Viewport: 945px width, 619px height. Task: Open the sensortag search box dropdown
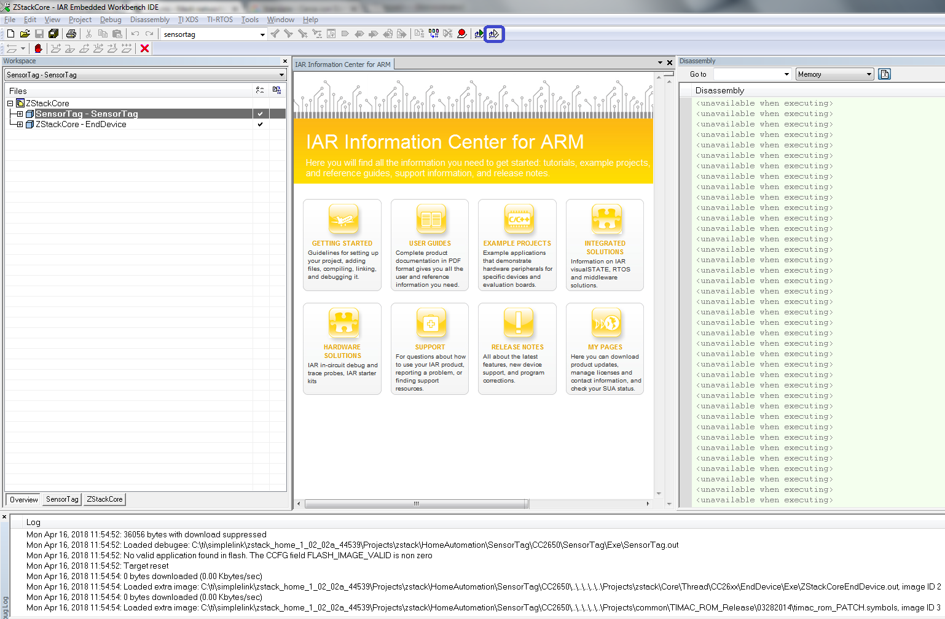[x=262, y=34]
